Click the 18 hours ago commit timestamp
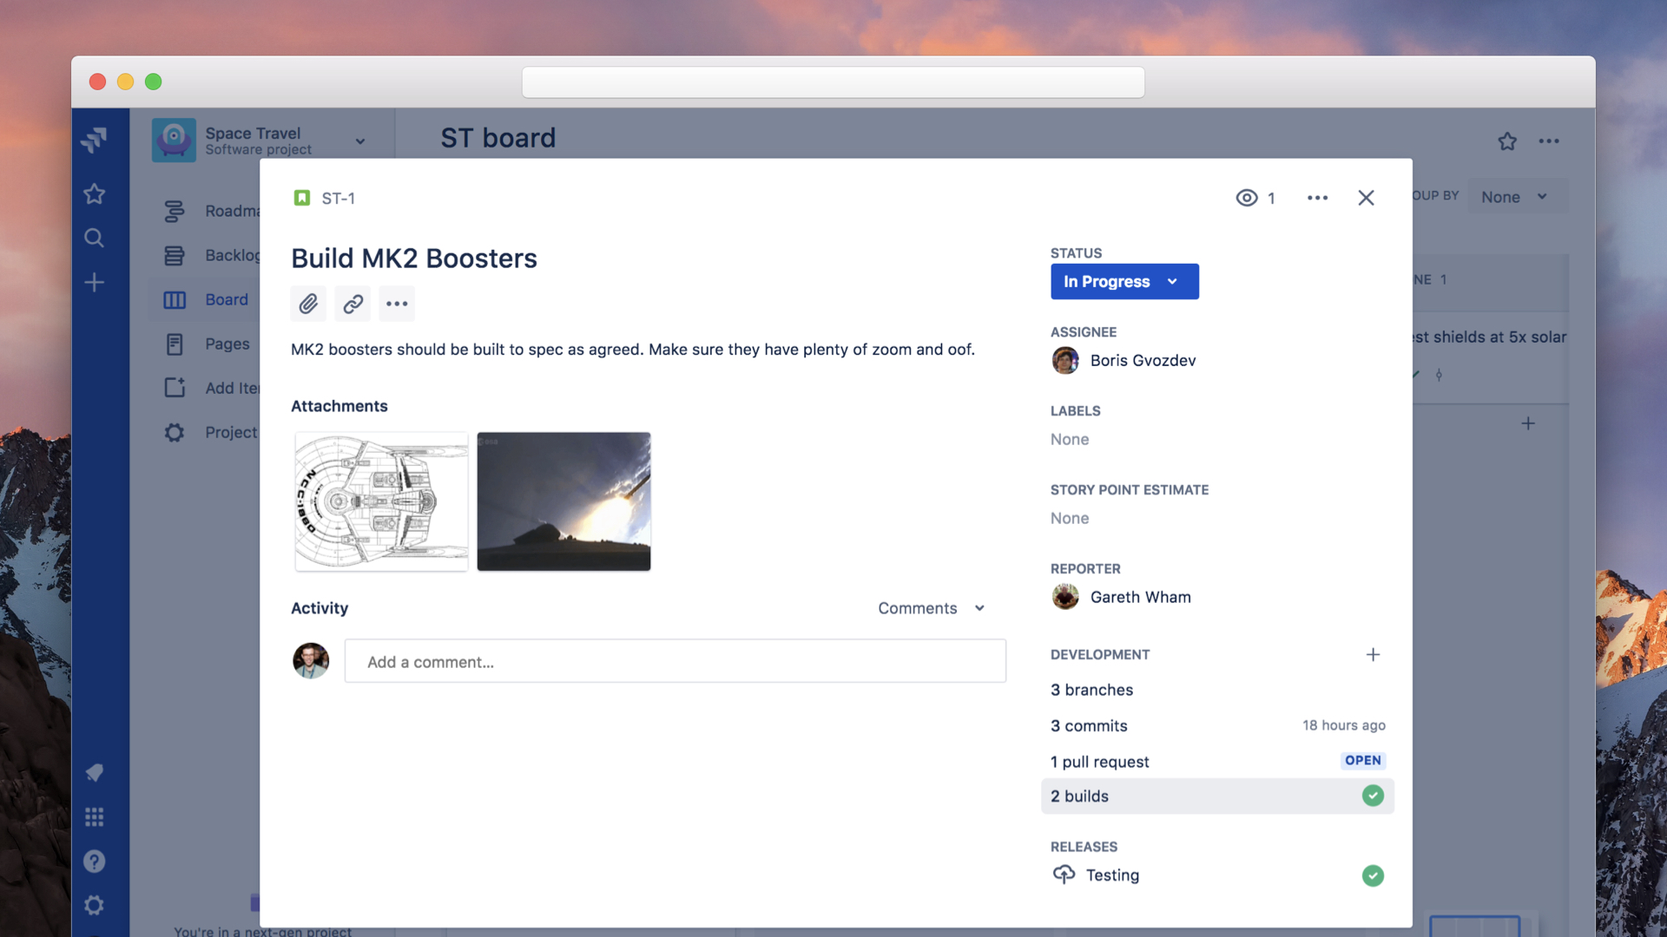The height and width of the screenshot is (937, 1667). coord(1343,725)
